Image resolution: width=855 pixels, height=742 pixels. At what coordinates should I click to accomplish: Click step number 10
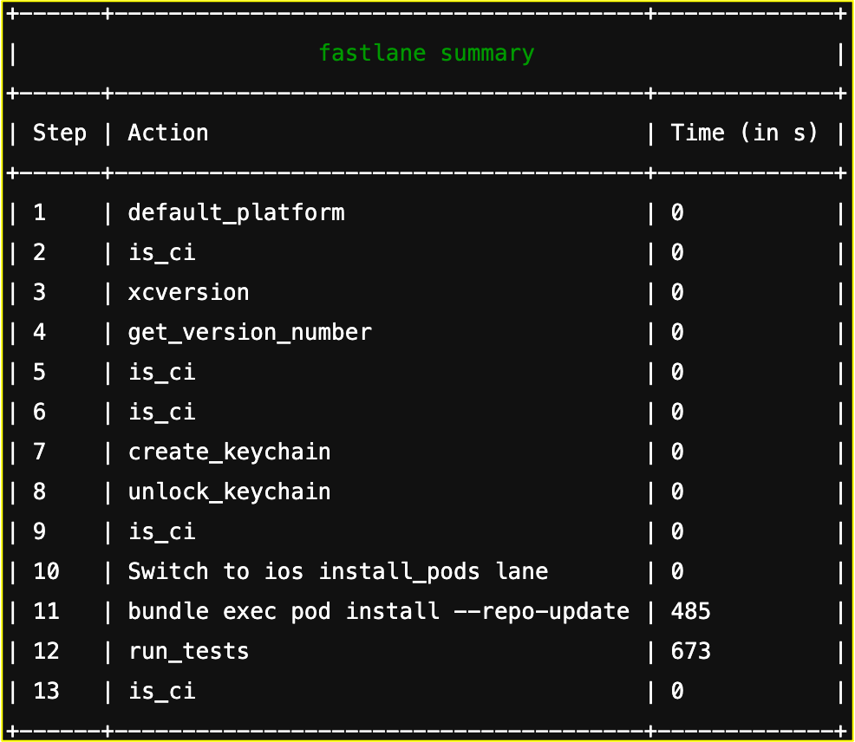[46, 571]
